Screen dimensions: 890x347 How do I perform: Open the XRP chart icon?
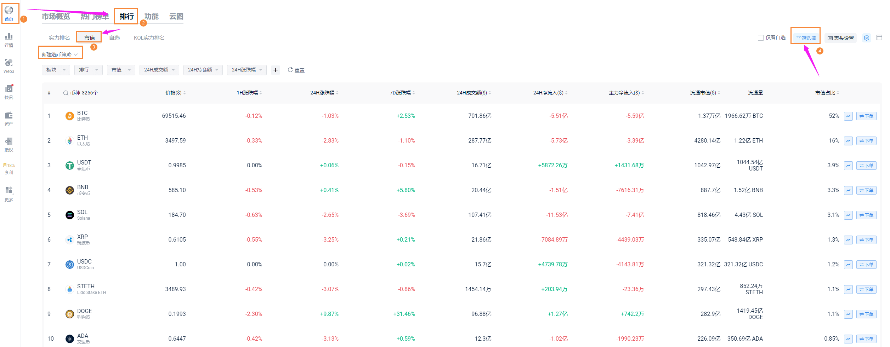tap(848, 240)
